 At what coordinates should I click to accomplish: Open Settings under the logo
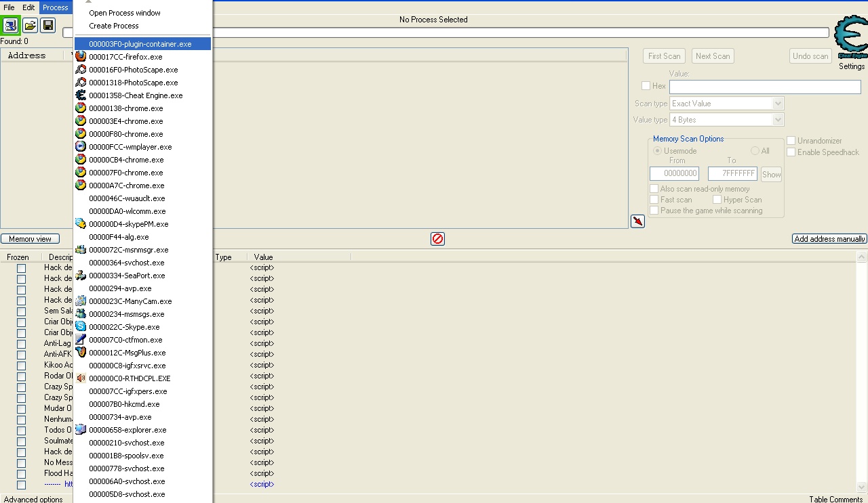[852, 66]
